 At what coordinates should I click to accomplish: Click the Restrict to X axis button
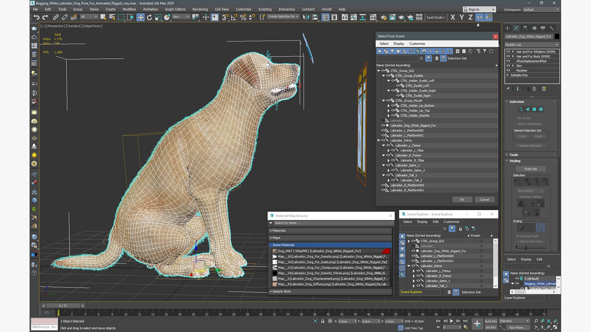[452, 17]
